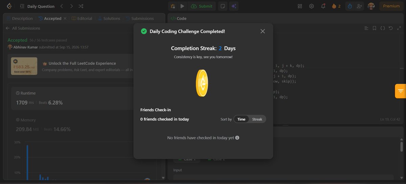
Task: Close the Accepted tab
Action: click(65, 19)
